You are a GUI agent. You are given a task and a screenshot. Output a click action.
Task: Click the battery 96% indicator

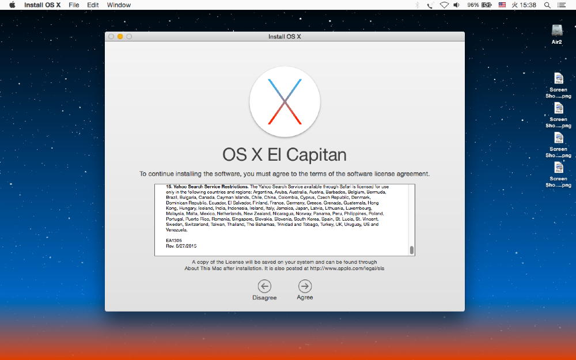pyautogui.click(x=479, y=5)
